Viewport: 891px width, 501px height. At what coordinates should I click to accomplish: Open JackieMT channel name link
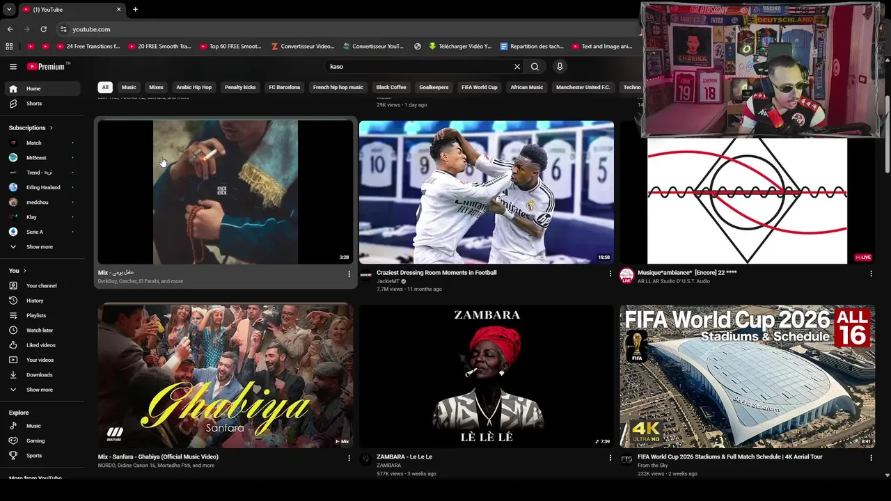coord(388,281)
